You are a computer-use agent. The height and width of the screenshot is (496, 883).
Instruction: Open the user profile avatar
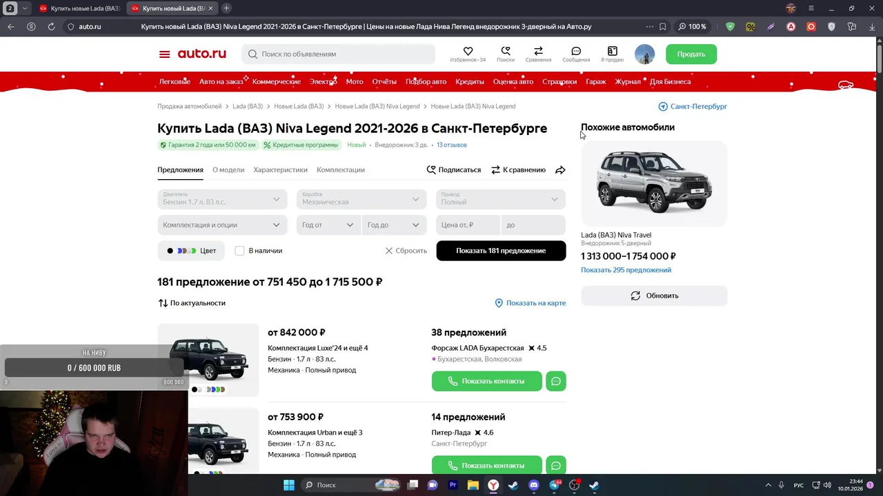(644, 54)
